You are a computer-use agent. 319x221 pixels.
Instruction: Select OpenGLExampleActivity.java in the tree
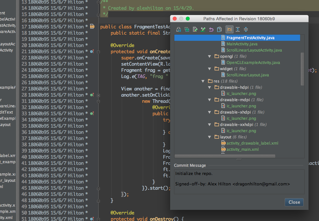tap(253, 63)
